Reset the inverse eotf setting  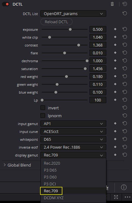tap(125, 147)
